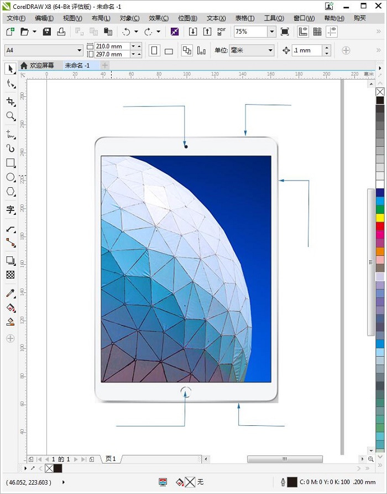
Task: Create a new document
Action: click(x=10, y=32)
